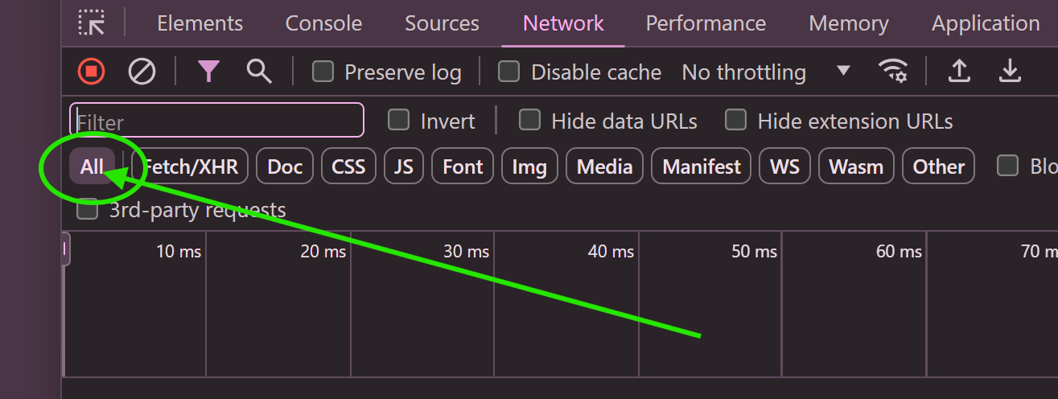Enable the Disable cache checkbox

508,72
